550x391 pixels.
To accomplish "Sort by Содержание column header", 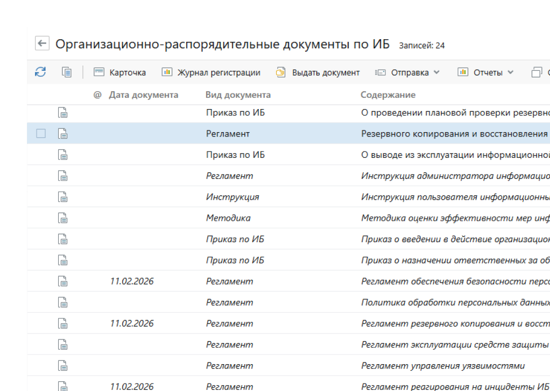I will click(x=388, y=95).
